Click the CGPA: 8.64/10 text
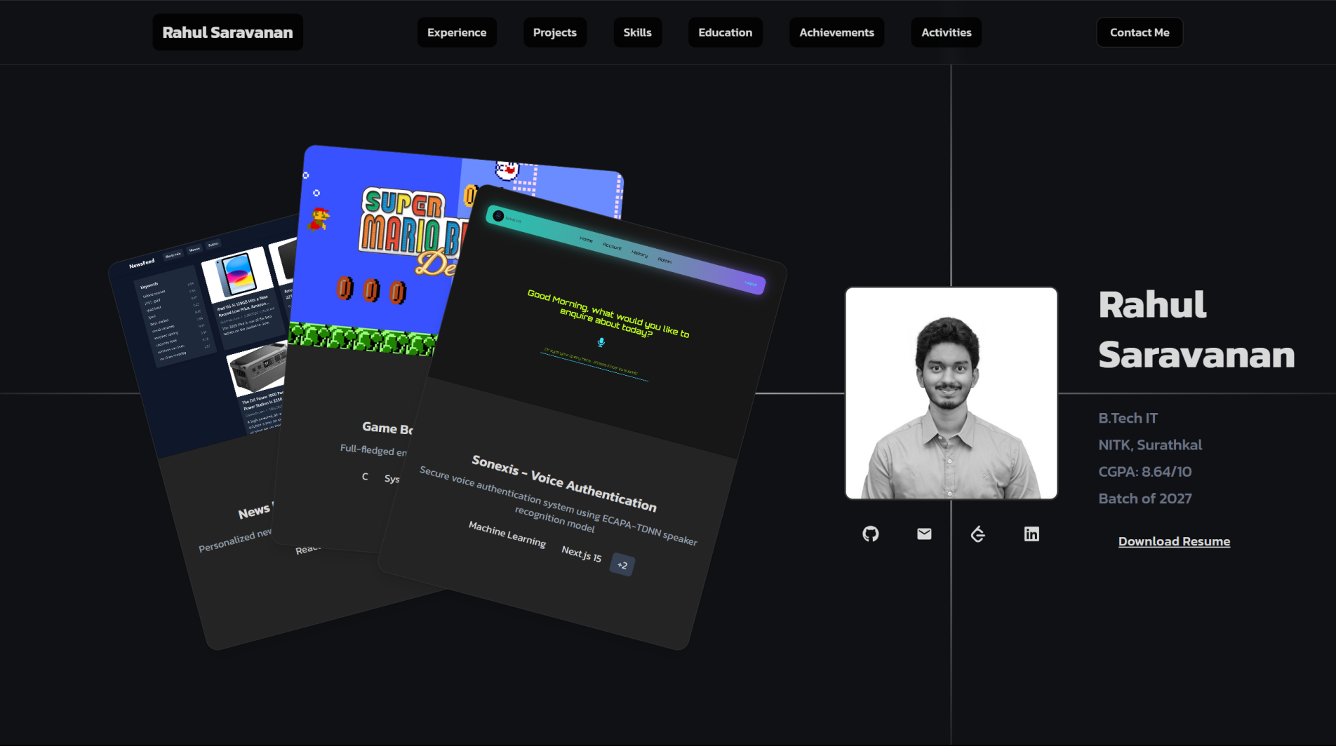The height and width of the screenshot is (746, 1336). (x=1144, y=472)
